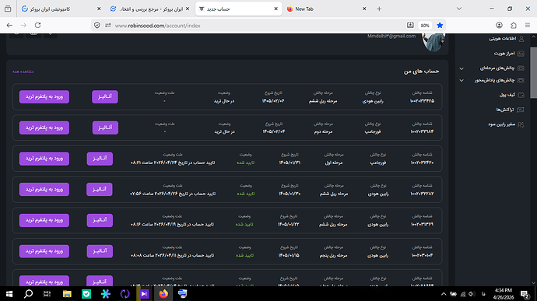This screenshot has width=537, height=301.
Task: Click ورود به پلتفرم ترید for 1405/01/15 account
Action: coord(44,251)
